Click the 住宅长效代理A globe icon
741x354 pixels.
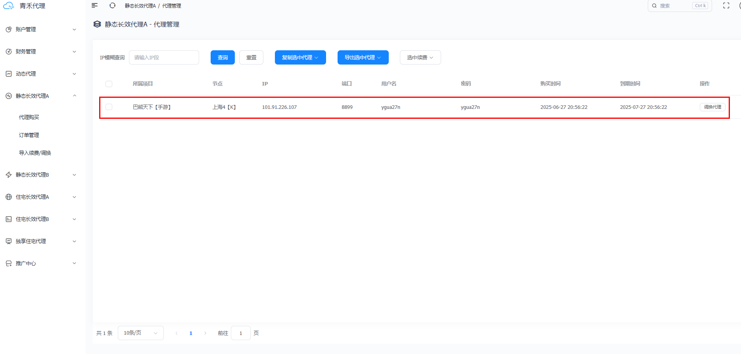click(9, 197)
